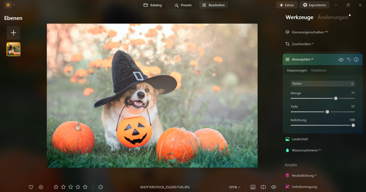Toggle Atmosphäre effect visibility eye
Screen dimensions: 366x192
pyautogui.click(x=341, y=60)
